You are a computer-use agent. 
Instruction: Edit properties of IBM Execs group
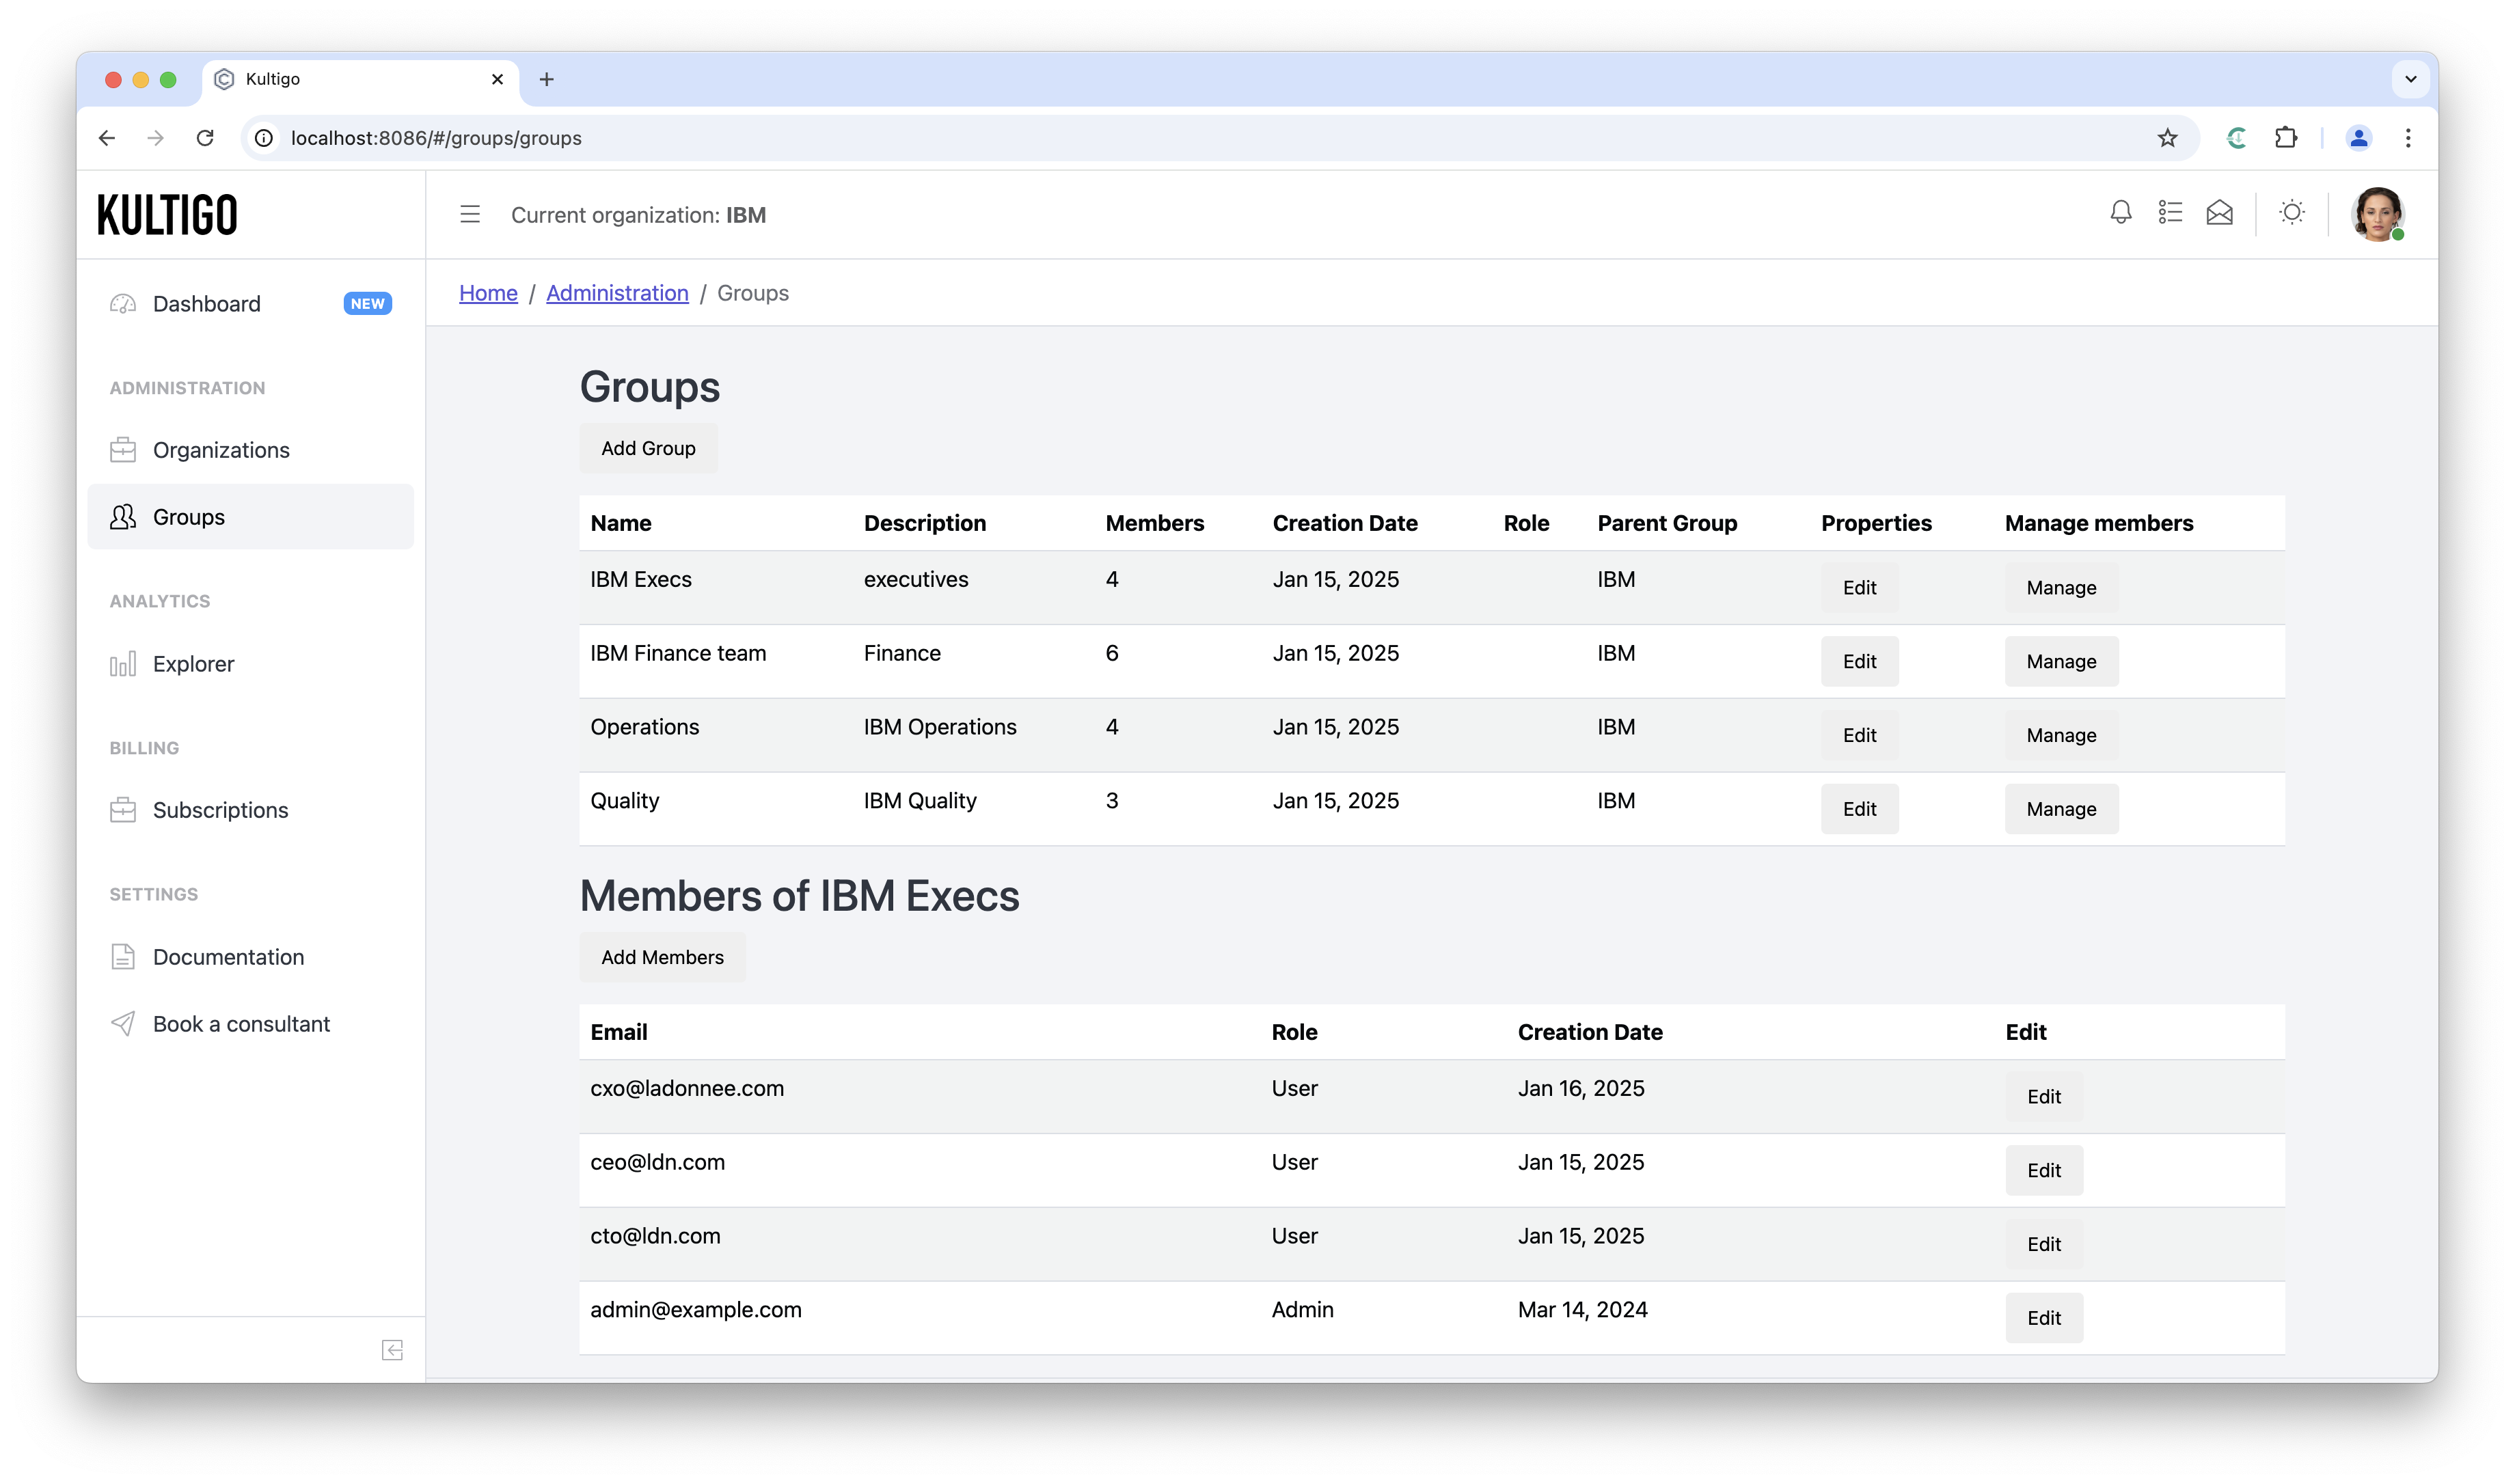[1859, 587]
